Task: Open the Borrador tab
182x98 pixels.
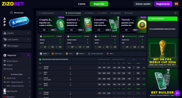Action: (129, 13)
